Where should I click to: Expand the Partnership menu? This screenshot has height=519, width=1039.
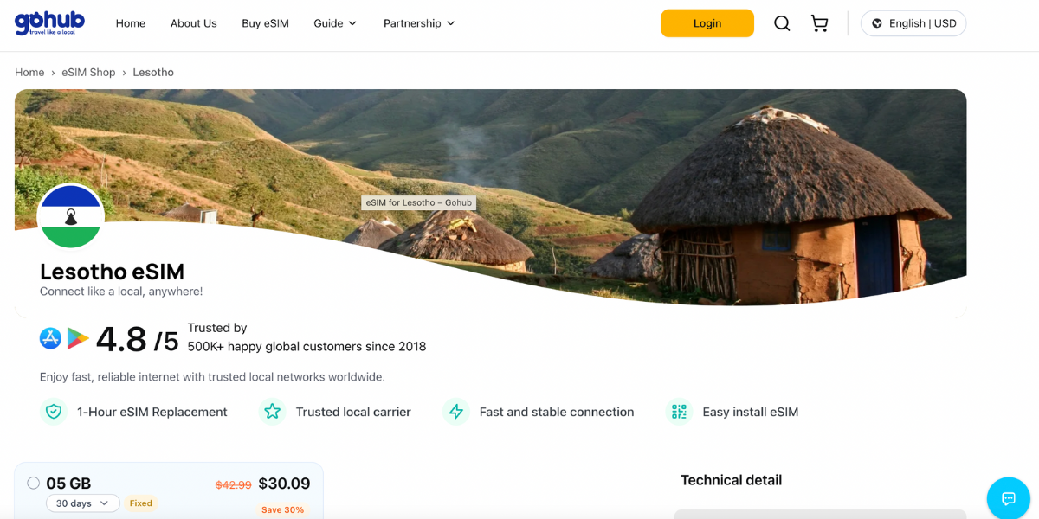[x=418, y=23]
